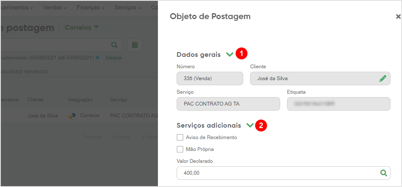Viewport: 402px width, 187px height.
Task: Close the Objeto de Postagem panel
Action: click(398, 17)
